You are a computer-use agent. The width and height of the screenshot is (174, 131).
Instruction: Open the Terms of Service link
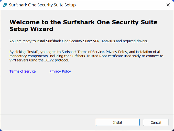(23, 71)
